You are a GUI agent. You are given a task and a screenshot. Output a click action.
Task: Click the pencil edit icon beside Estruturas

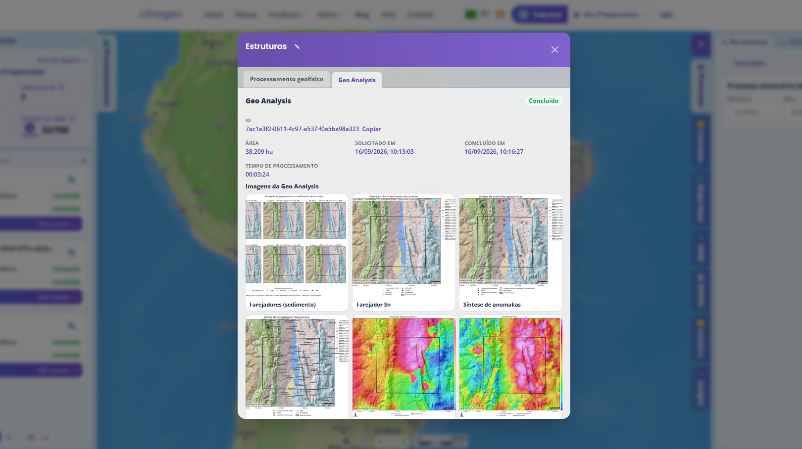(x=297, y=46)
